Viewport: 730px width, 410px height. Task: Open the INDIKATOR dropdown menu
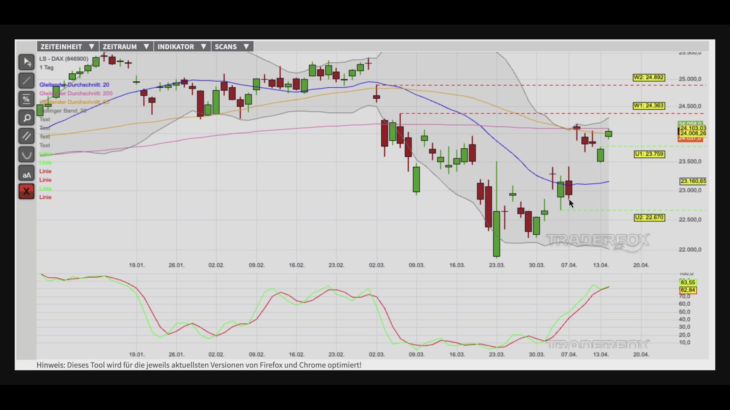tap(182, 47)
